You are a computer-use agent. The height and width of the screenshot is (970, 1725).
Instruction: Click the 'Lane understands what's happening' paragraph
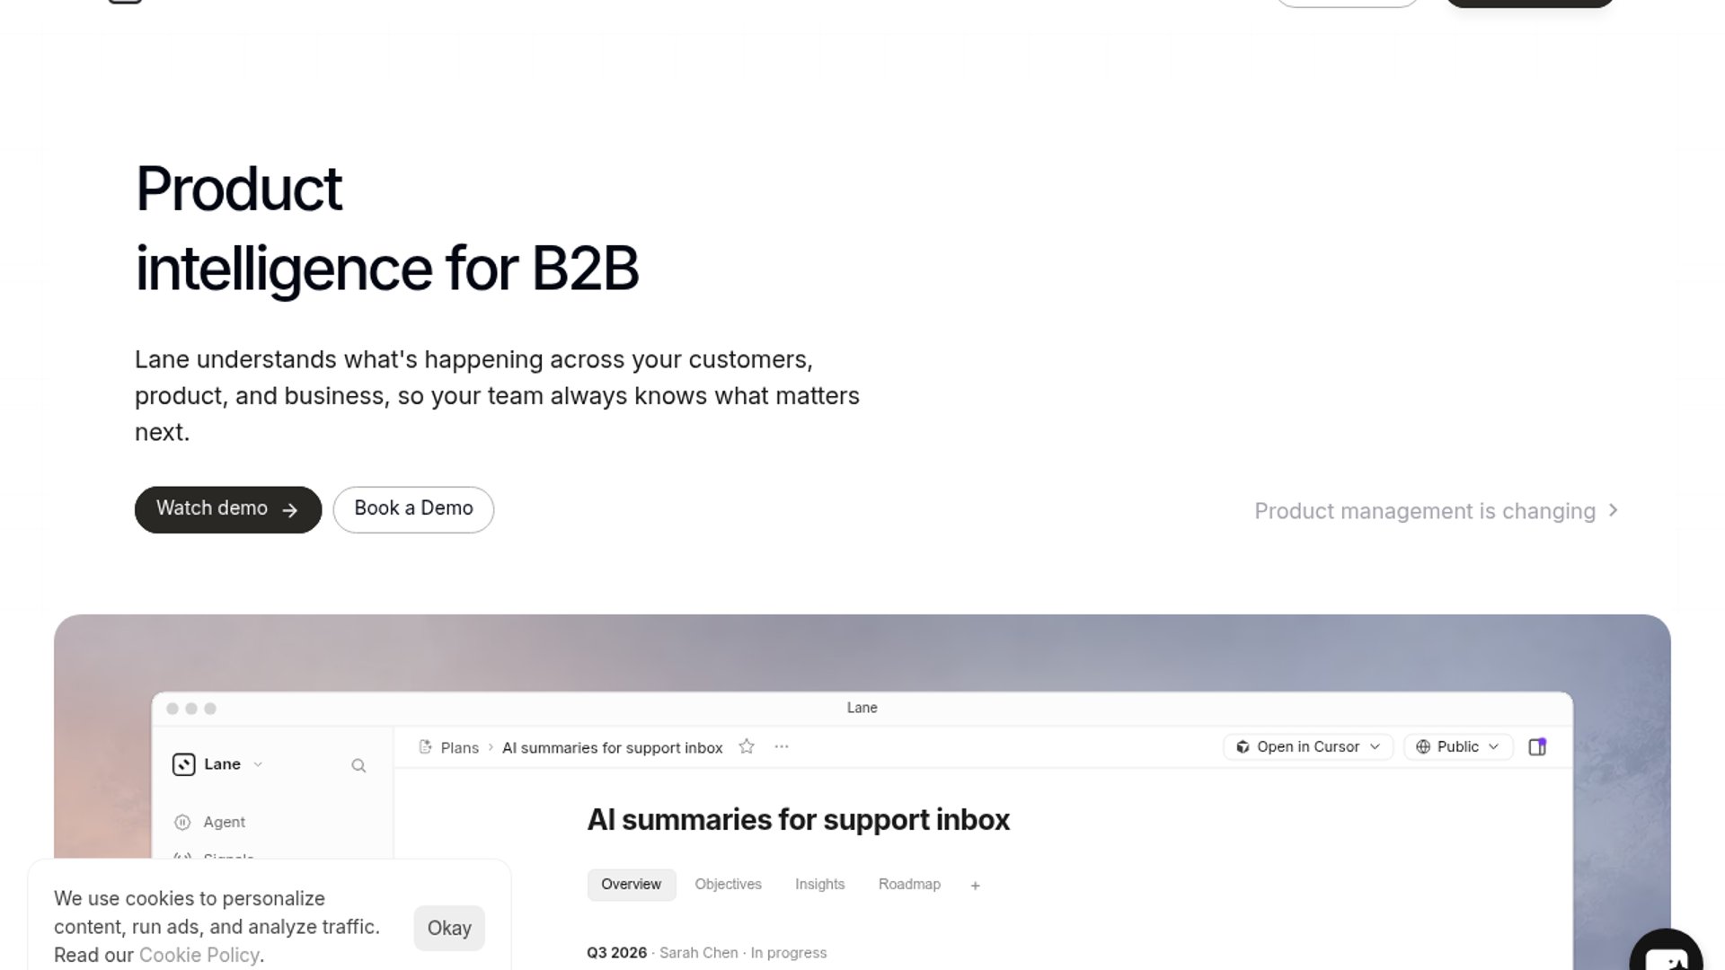click(497, 396)
